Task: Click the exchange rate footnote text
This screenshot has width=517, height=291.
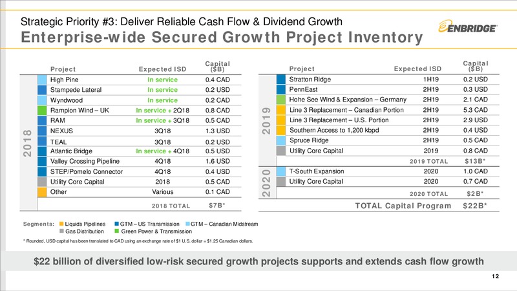Action: (x=138, y=241)
